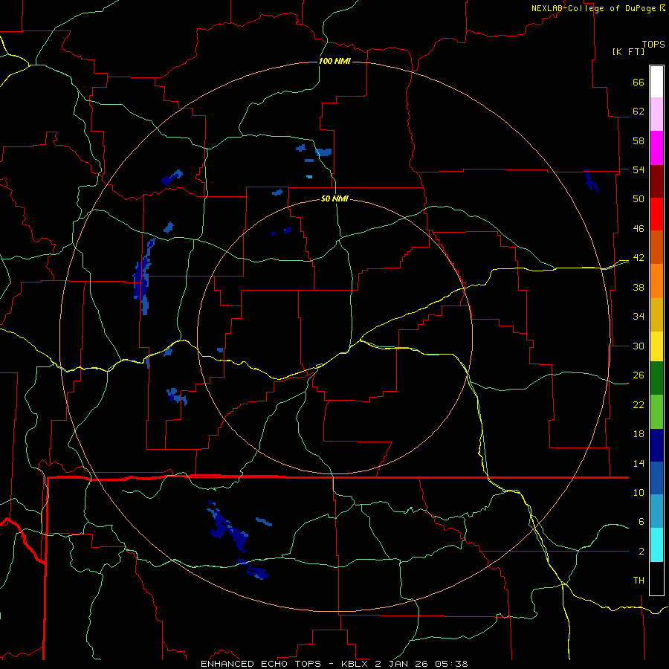
Task: Click legend value 34
Action: pyautogui.click(x=639, y=317)
